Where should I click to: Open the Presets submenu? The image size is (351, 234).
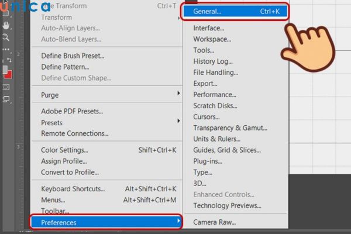(x=107, y=123)
